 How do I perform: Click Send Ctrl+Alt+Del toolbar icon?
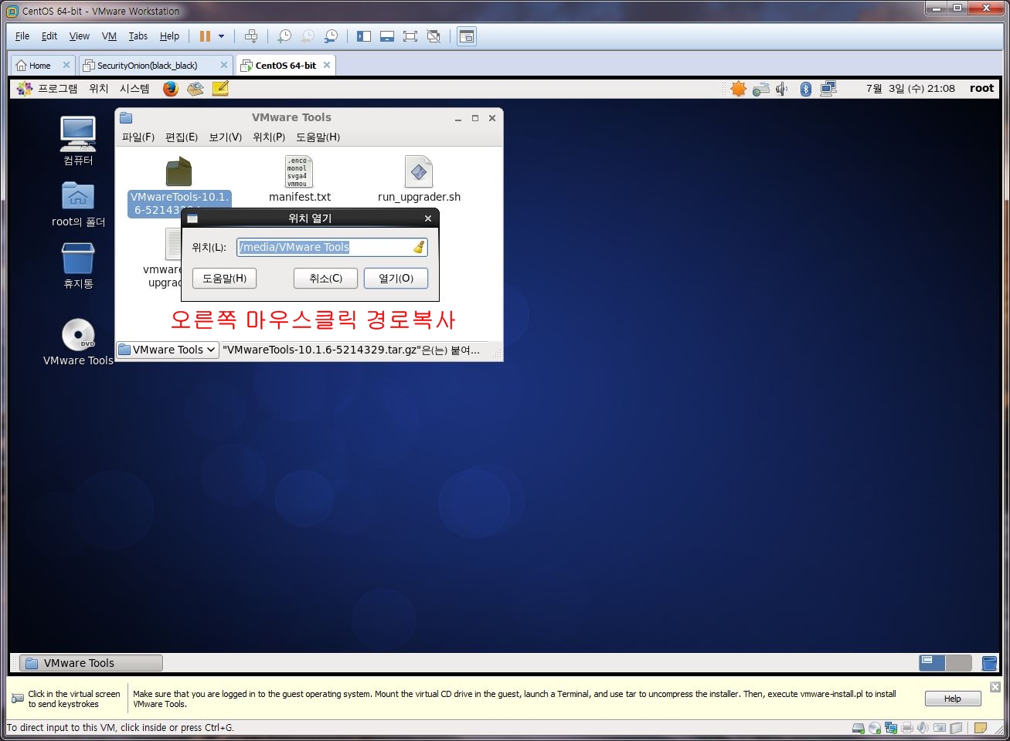click(251, 36)
